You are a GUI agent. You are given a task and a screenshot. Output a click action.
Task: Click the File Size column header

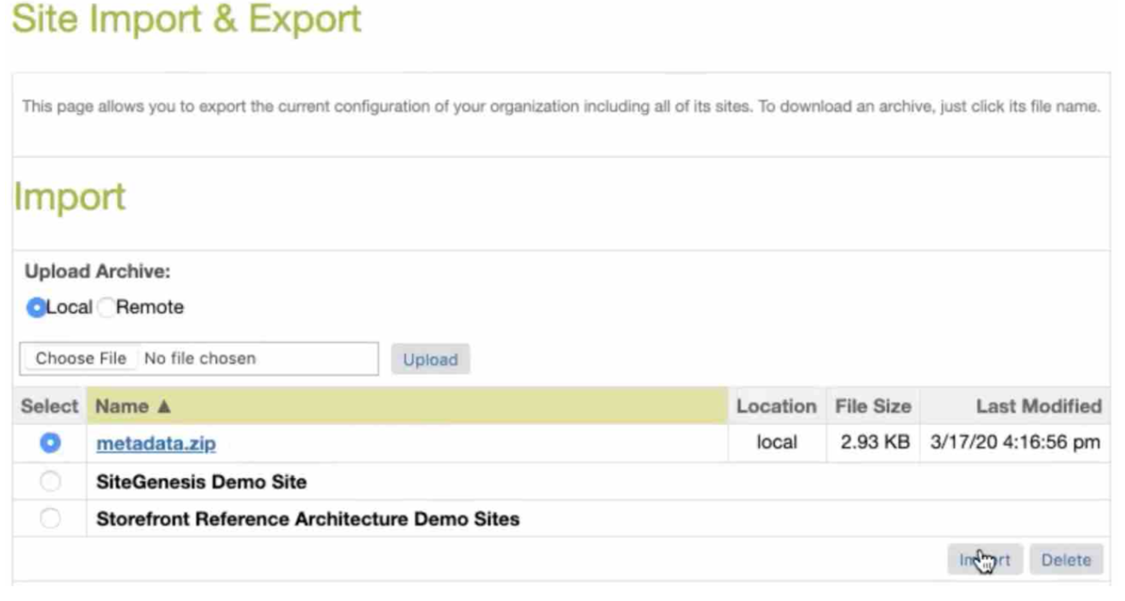pyautogui.click(x=872, y=407)
